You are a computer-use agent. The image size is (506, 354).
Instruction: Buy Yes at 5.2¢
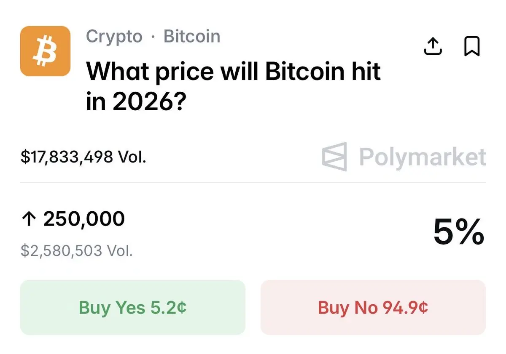[x=132, y=307]
